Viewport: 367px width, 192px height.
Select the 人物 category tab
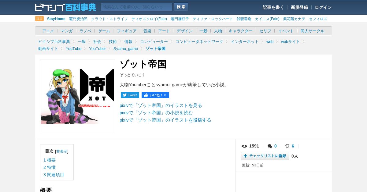pyautogui.click(x=218, y=31)
